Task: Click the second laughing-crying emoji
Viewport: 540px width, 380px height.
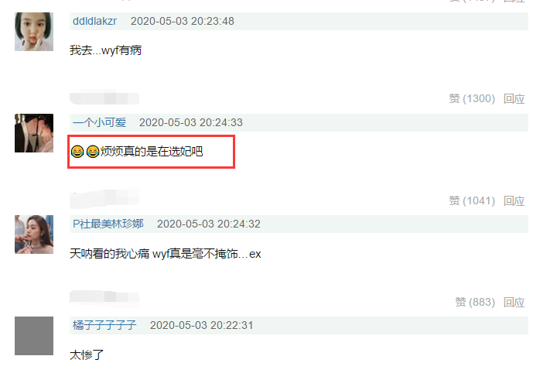Action: pyautogui.click(x=93, y=151)
